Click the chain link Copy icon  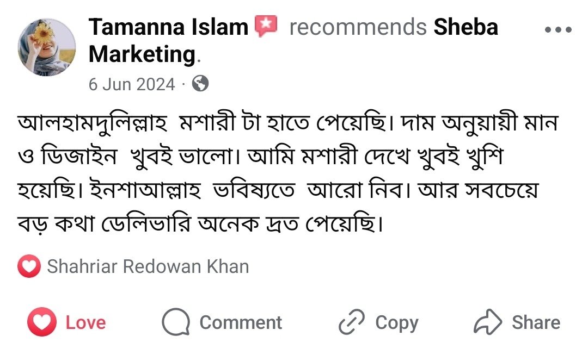pos(352,323)
